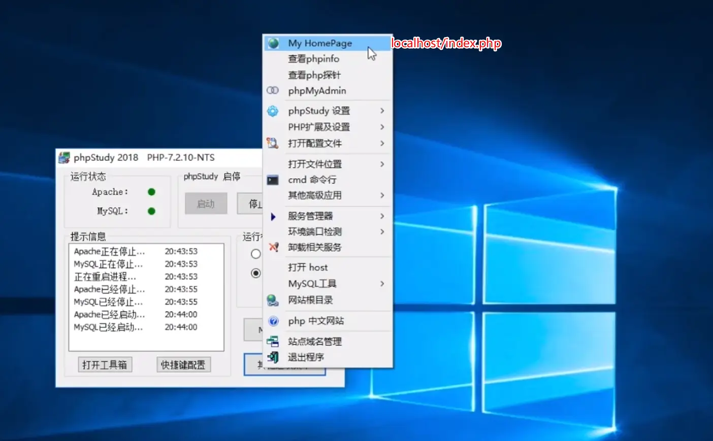
Task: Expand the 打开文件位置 submenu arrow
Action: [x=382, y=164]
